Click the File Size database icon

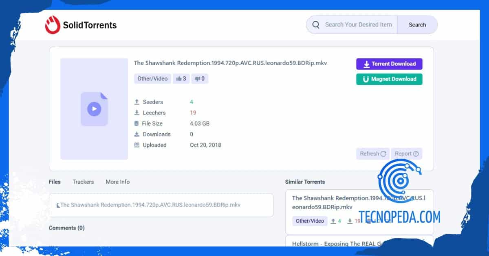click(x=137, y=124)
